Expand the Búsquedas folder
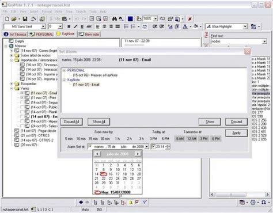This screenshot has width=273, height=213. tap(12, 83)
